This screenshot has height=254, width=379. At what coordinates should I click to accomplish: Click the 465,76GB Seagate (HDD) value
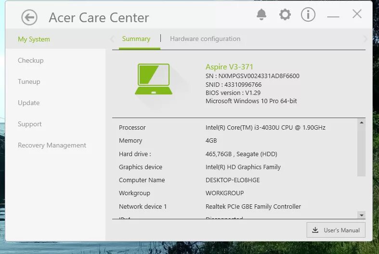coord(241,154)
